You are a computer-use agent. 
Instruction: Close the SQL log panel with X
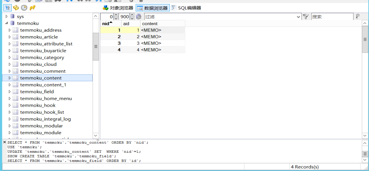[4, 142]
